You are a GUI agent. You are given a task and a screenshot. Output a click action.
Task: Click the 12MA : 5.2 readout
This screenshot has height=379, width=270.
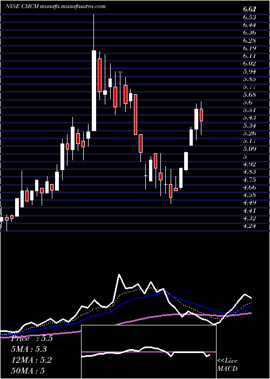31,360
